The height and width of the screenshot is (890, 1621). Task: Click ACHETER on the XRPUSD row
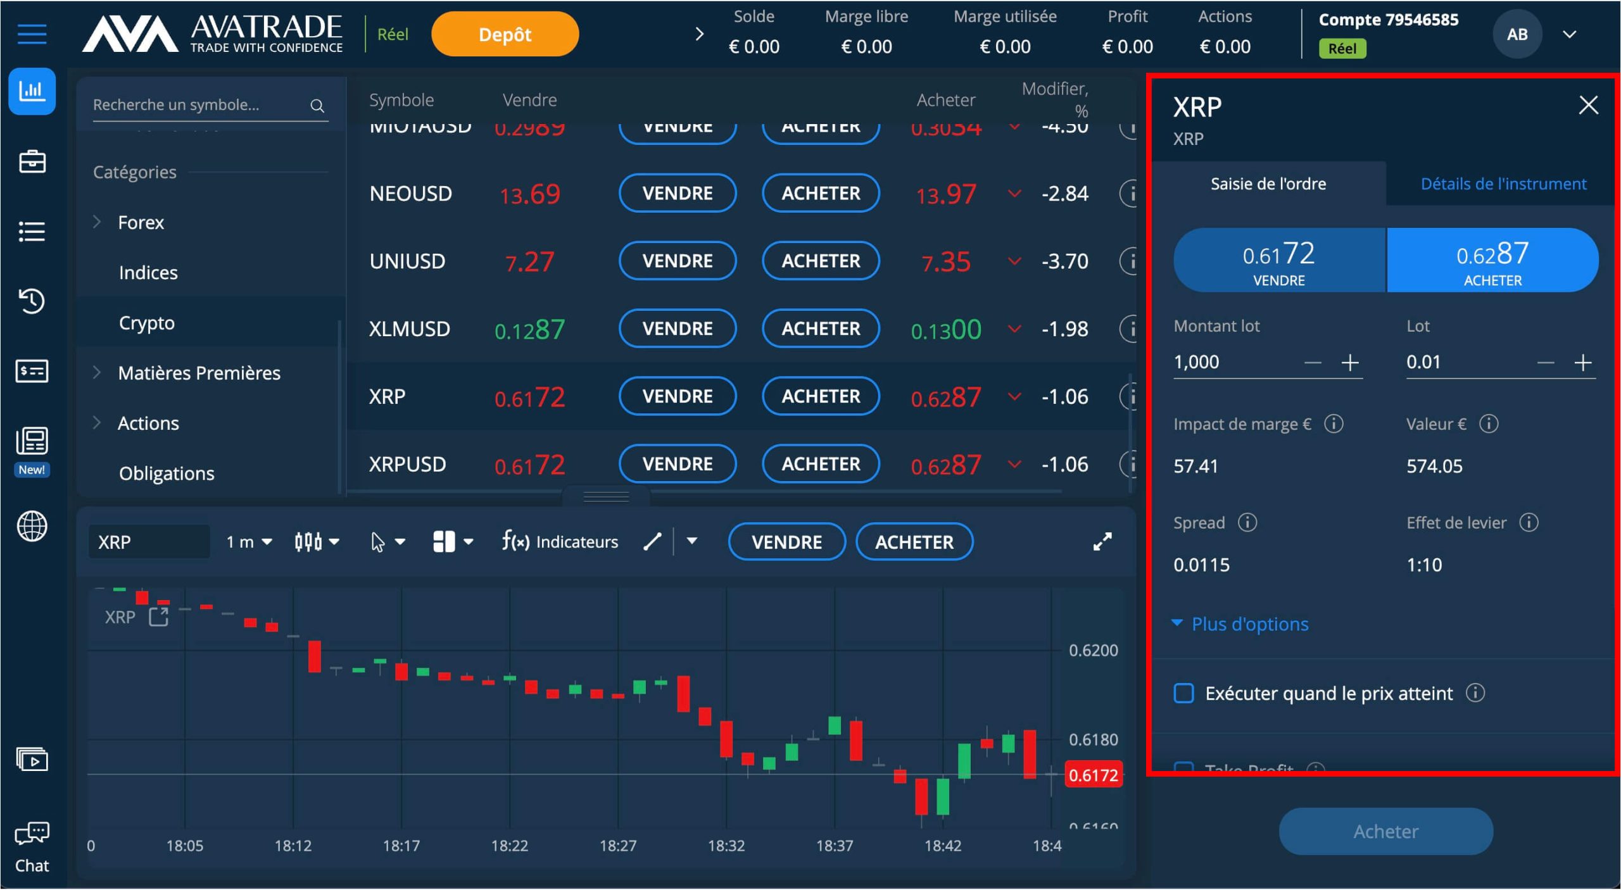click(821, 464)
